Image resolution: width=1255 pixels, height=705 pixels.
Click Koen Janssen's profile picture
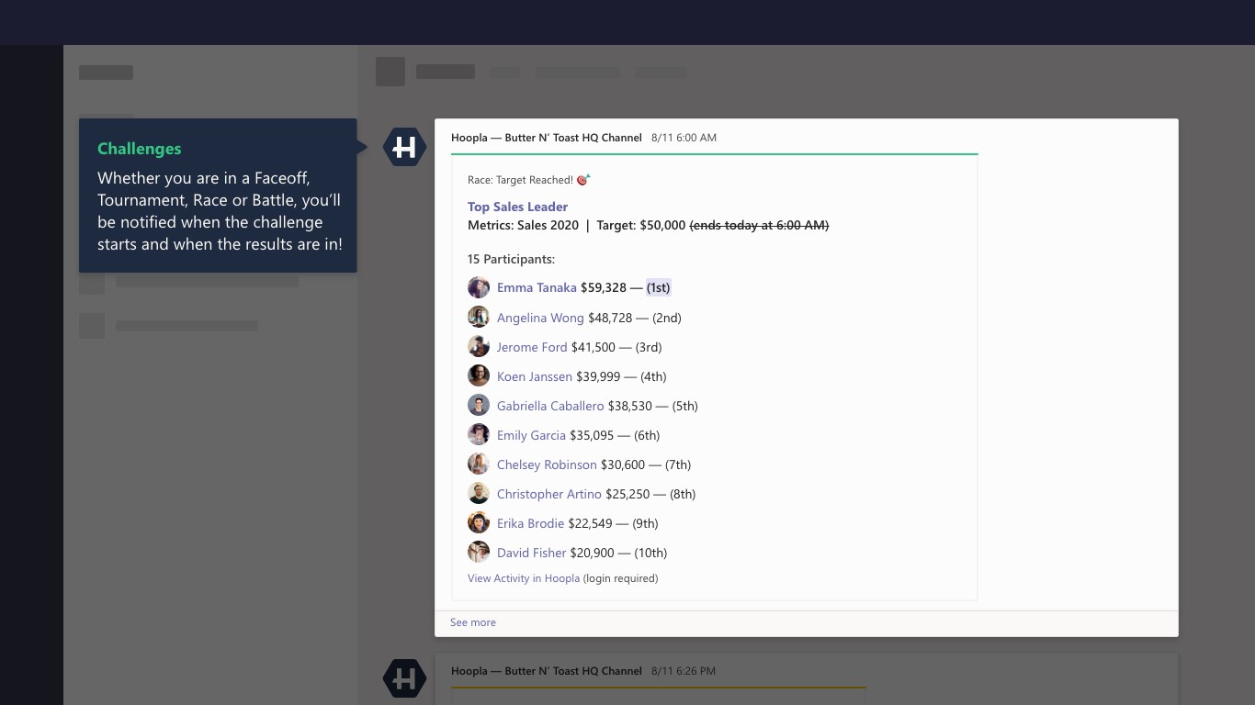[x=479, y=375]
